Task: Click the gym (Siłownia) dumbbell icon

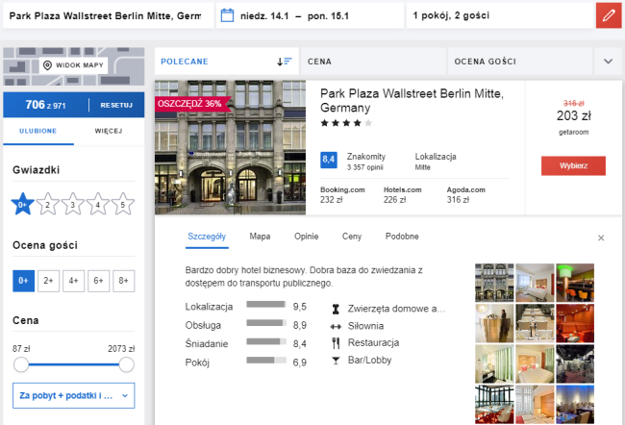Action: point(335,326)
